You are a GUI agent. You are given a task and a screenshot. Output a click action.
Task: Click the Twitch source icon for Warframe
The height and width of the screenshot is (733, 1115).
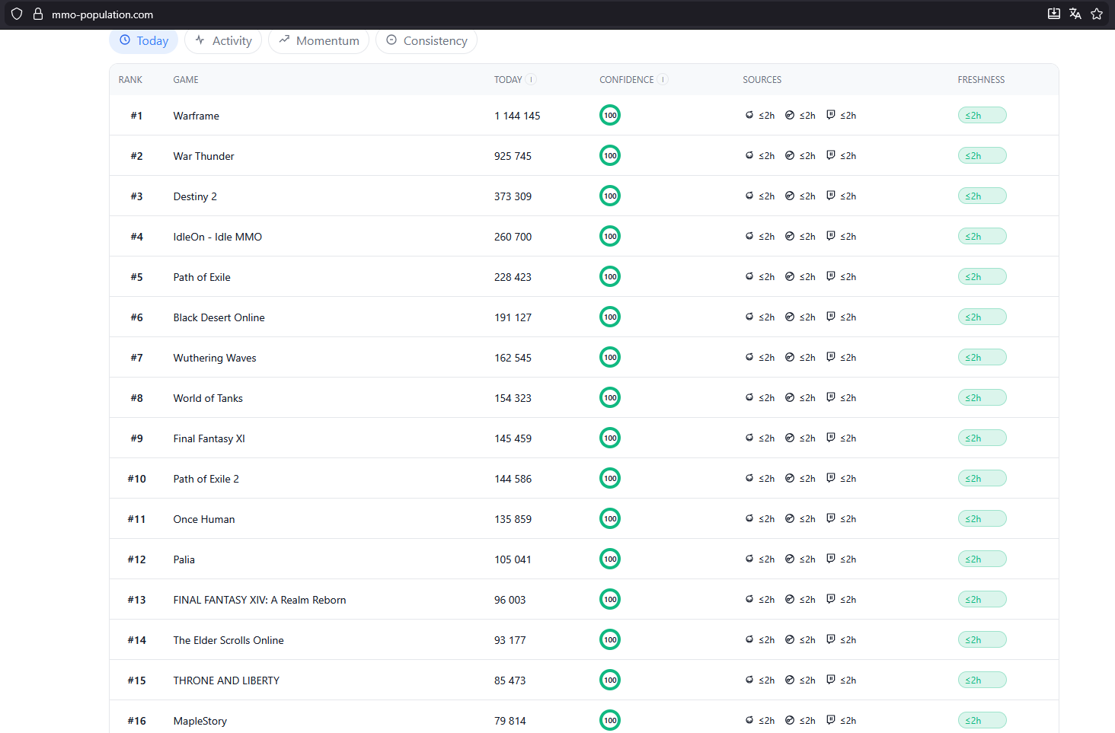[831, 115]
